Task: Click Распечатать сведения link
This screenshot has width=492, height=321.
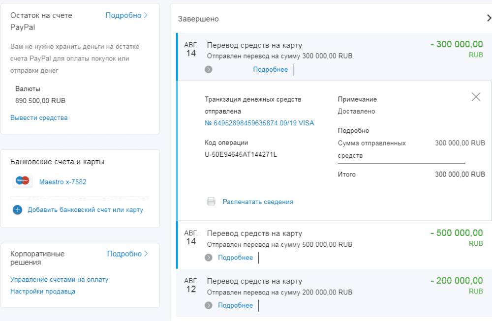Action: (258, 202)
